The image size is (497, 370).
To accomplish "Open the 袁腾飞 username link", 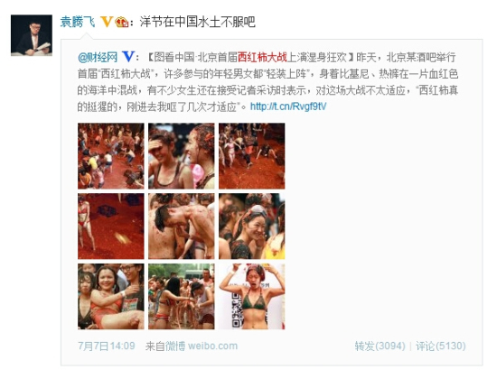I will pos(78,22).
